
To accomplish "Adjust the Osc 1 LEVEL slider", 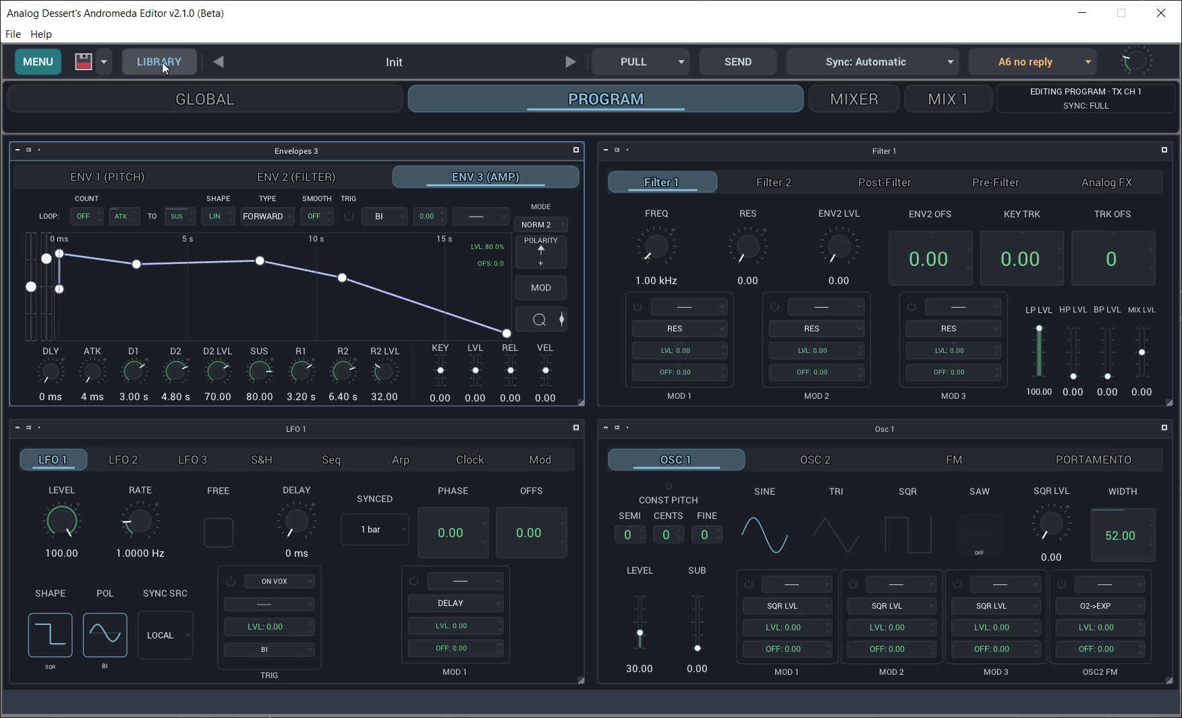I will click(x=640, y=622).
